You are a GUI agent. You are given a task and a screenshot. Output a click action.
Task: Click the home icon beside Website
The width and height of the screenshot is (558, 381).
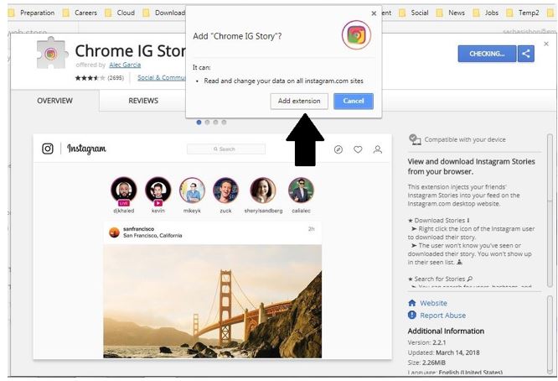(x=412, y=303)
